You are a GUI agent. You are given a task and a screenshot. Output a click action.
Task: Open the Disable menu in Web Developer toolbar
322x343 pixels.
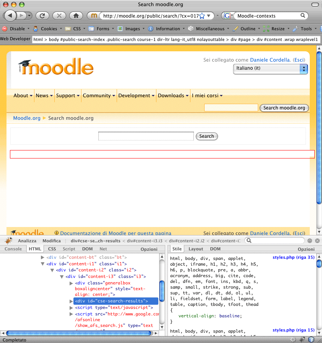[16, 29]
